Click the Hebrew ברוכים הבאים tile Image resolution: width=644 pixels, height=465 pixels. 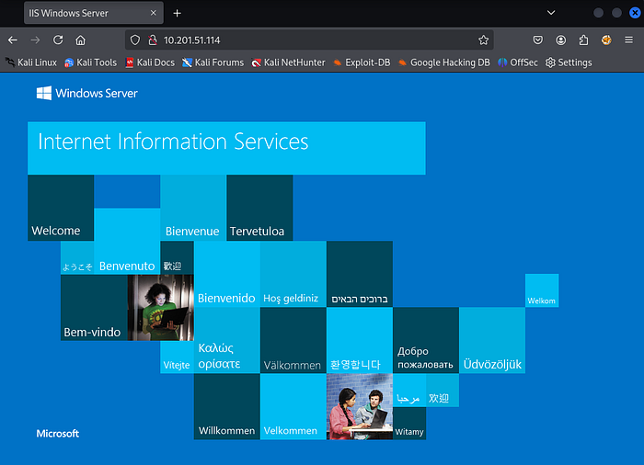pos(360,274)
